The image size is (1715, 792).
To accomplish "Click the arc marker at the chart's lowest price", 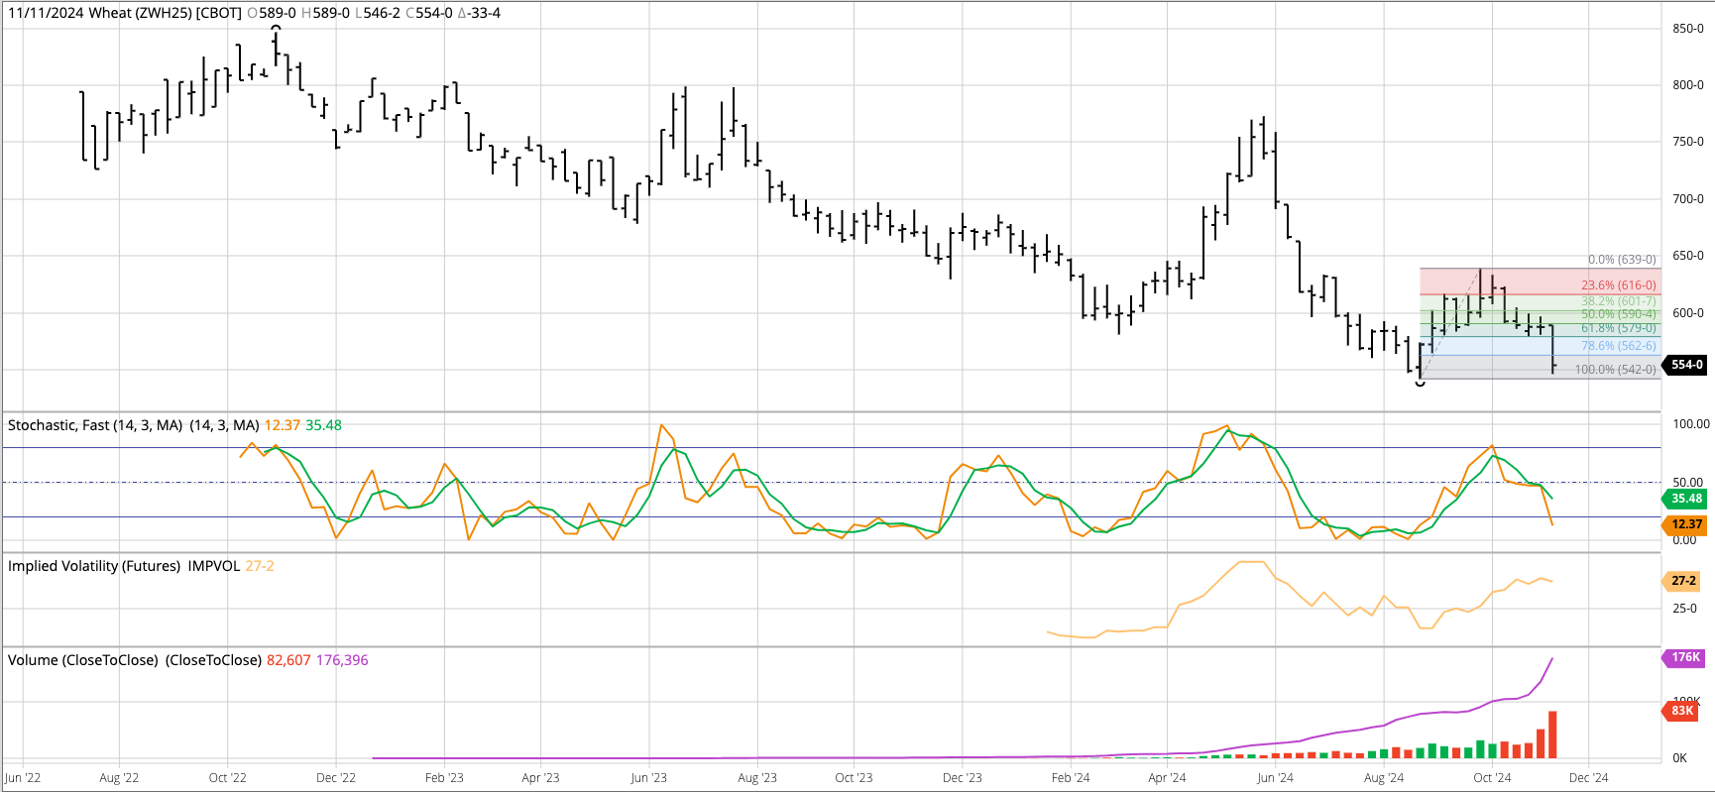I will [x=1420, y=383].
